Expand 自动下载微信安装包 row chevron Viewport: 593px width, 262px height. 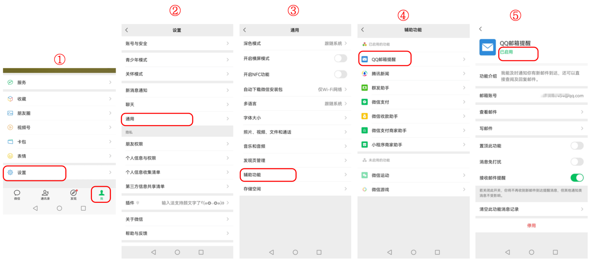click(x=346, y=89)
